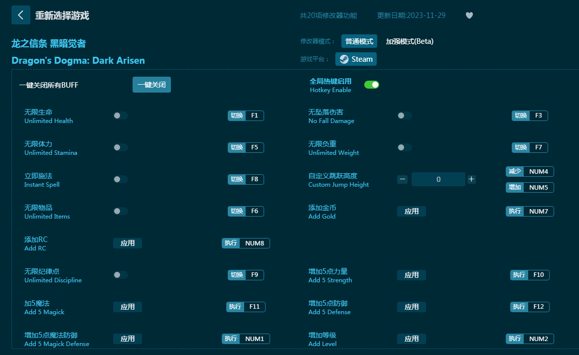Click NUM5 increase jump height hotkey
Viewport: 579px width, 355px height.
tap(530, 188)
